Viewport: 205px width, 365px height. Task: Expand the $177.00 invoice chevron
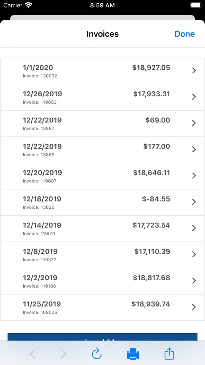[194, 149]
